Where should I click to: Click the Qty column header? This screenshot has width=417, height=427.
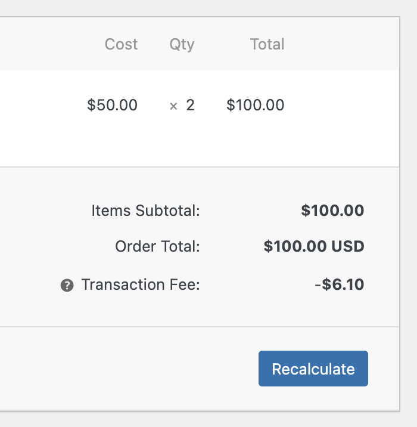click(182, 44)
